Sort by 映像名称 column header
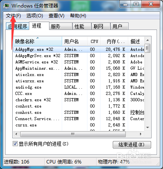Image resolution: width=163 pixels, height=169 pixels. point(38,41)
